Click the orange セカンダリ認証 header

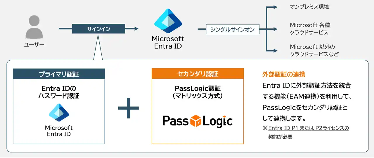(x=198, y=73)
